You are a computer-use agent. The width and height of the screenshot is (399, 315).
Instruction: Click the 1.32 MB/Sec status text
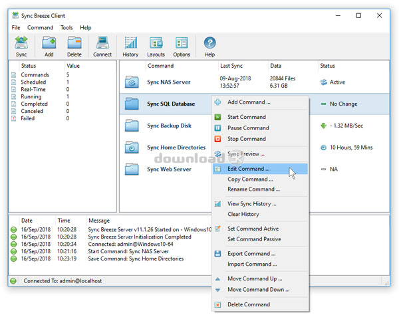346,126
